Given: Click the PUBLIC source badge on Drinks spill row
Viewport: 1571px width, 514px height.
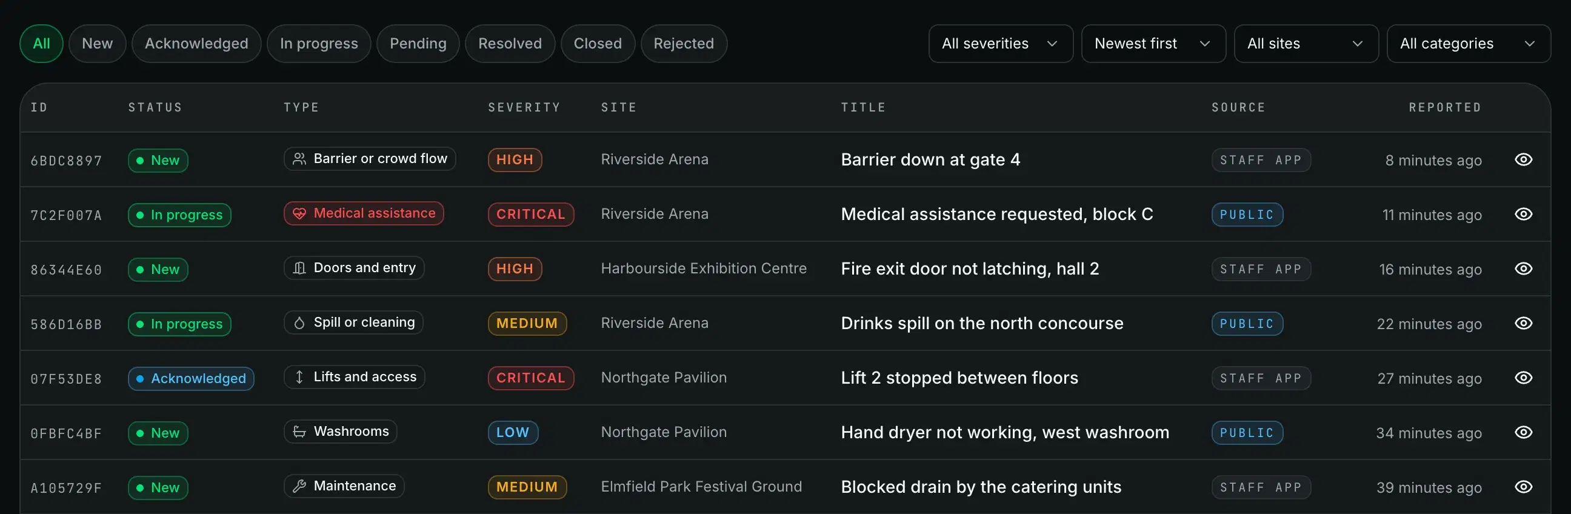Looking at the screenshot, I should [x=1247, y=324].
